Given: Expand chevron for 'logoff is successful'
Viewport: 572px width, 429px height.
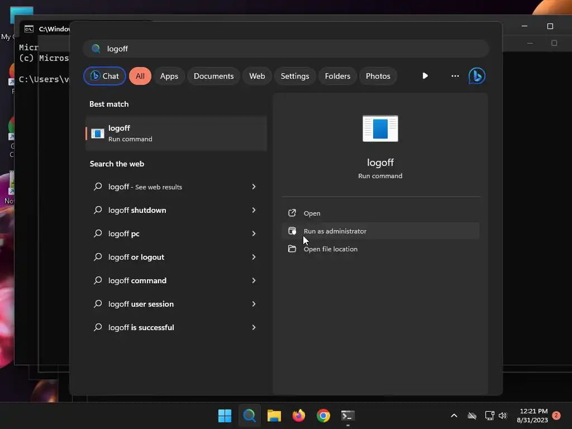Looking at the screenshot, I should pyautogui.click(x=254, y=327).
